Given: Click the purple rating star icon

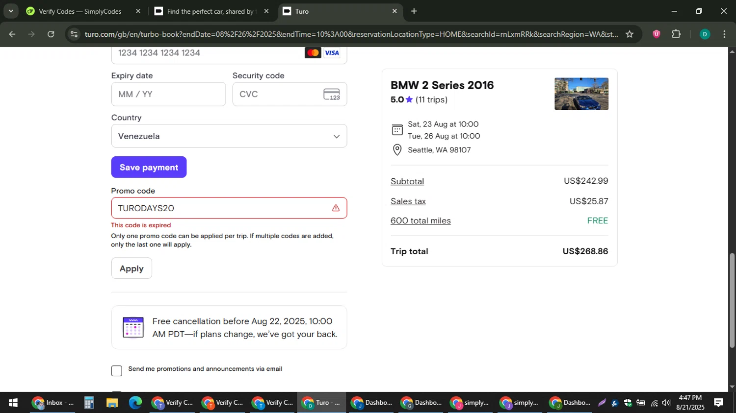Looking at the screenshot, I should pos(409,99).
